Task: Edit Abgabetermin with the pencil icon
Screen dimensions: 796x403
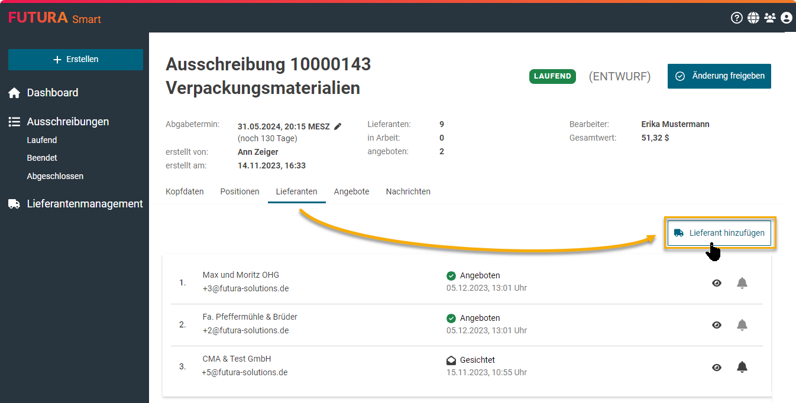Action: click(x=338, y=126)
